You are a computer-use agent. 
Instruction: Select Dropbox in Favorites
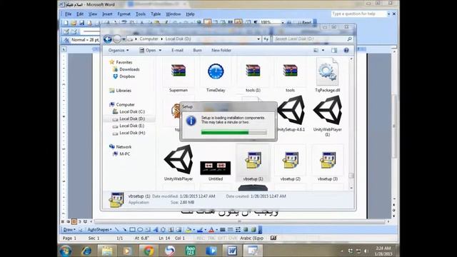coord(124,76)
